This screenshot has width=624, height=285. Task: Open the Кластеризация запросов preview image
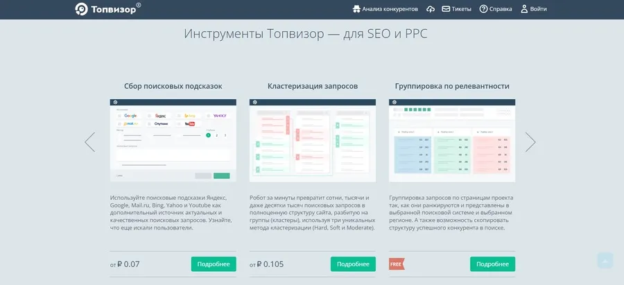tap(313, 141)
